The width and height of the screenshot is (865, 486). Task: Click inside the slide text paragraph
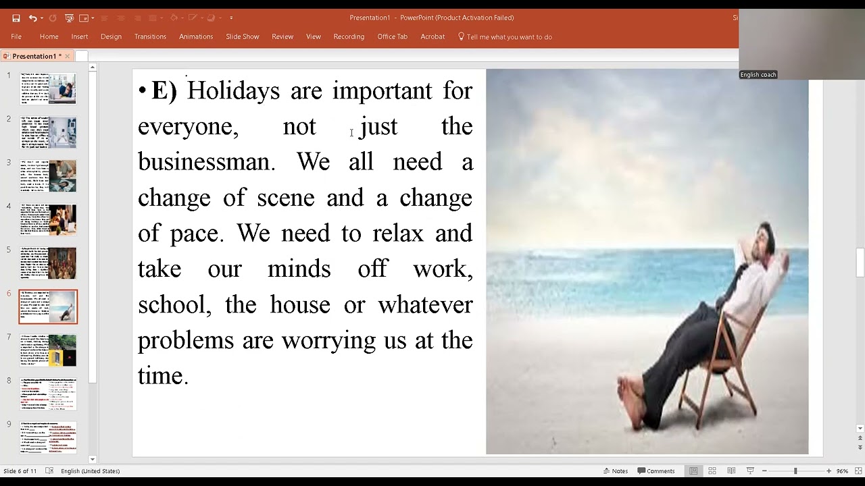[305, 233]
